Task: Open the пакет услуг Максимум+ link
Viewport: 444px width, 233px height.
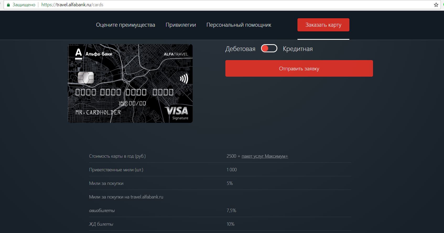Action: pos(265,156)
